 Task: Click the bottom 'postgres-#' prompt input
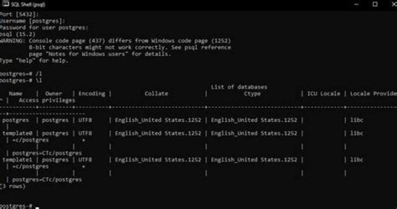20,206
